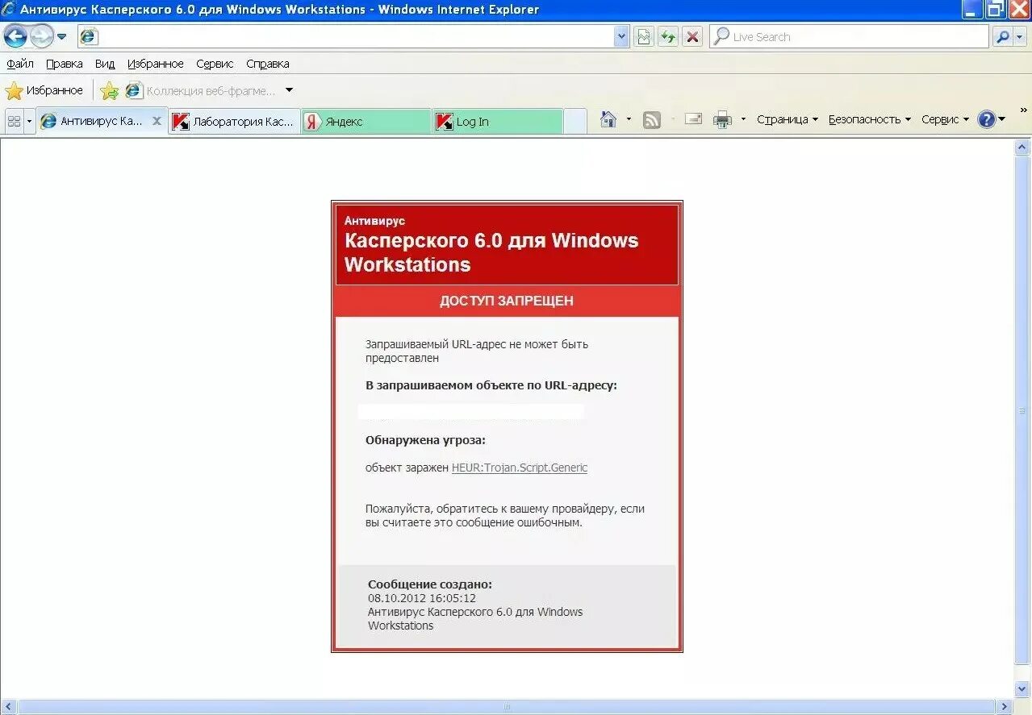Expand the Home button dropdown arrow

click(629, 119)
